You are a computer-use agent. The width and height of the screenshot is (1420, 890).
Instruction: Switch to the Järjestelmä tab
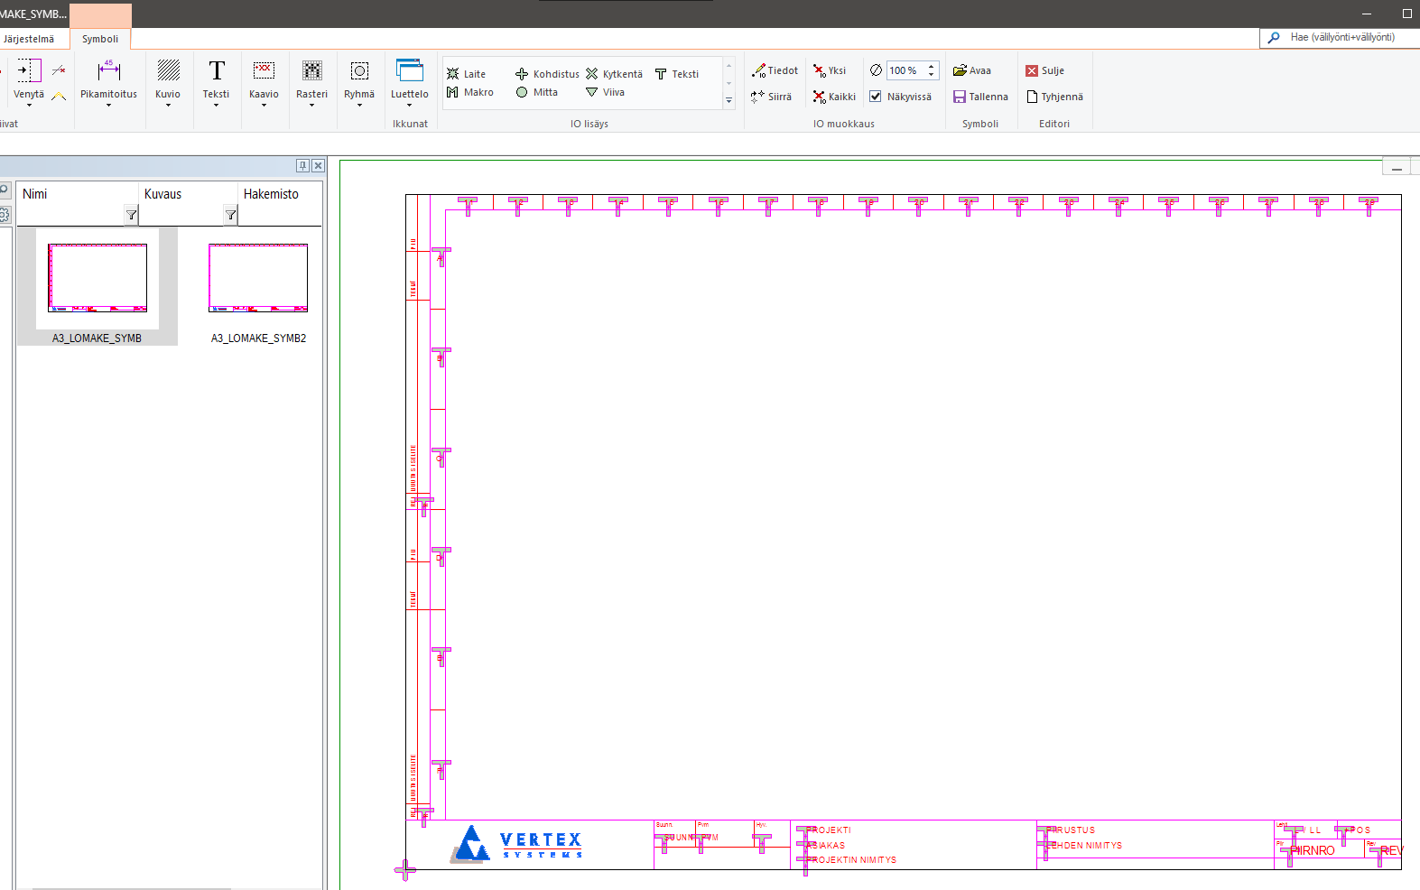pos(29,39)
